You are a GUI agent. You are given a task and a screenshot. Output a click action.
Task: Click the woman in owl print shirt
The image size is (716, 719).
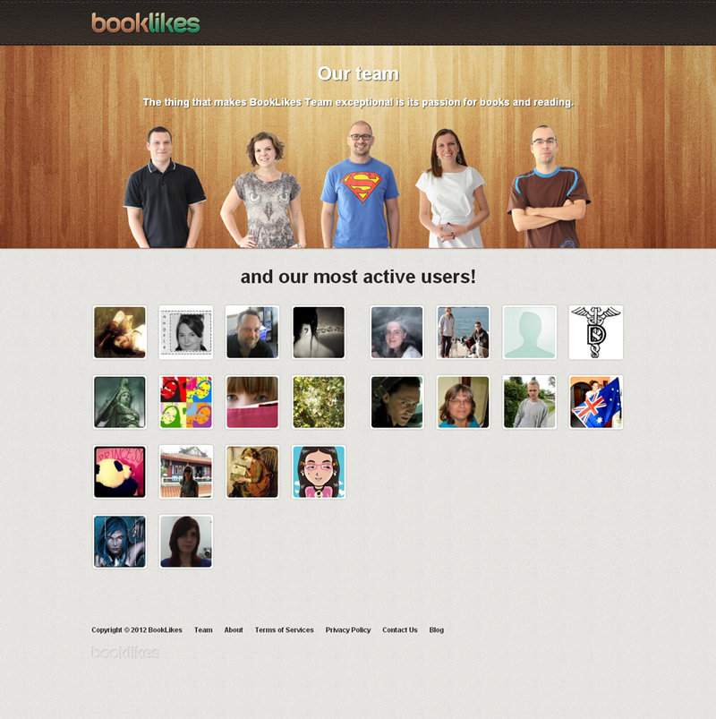pyautogui.click(x=263, y=190)
